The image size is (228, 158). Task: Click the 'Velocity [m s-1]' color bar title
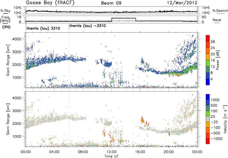225,119
